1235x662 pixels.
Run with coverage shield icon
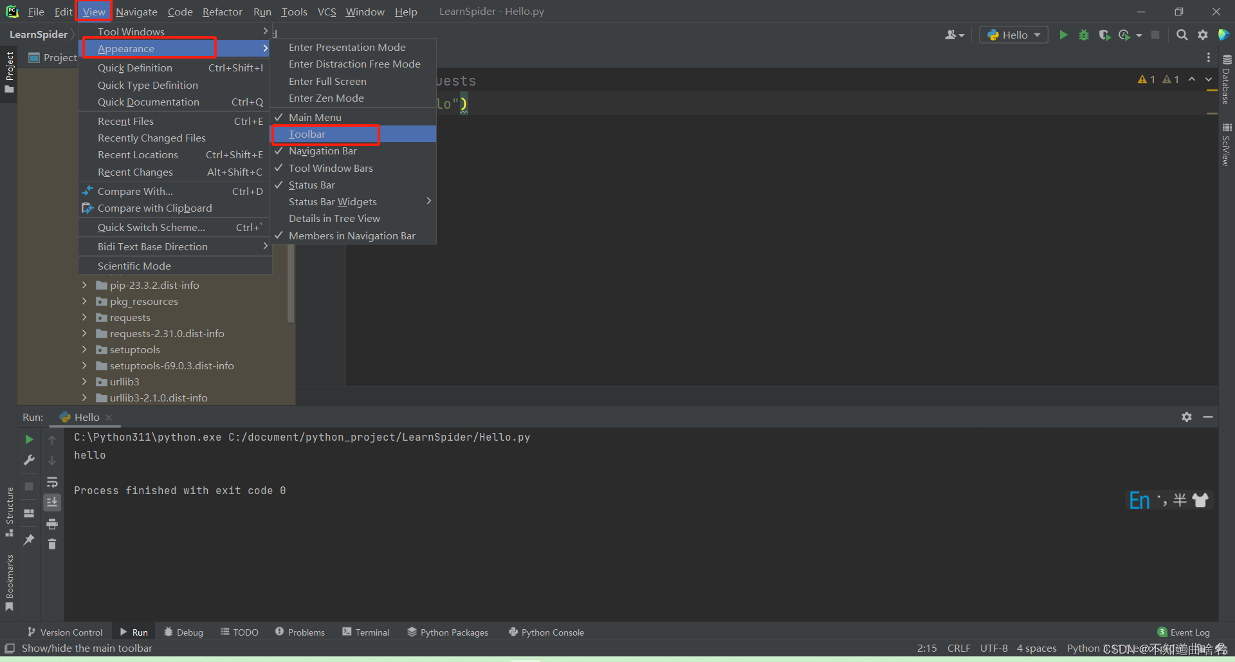coord(1104,35)
